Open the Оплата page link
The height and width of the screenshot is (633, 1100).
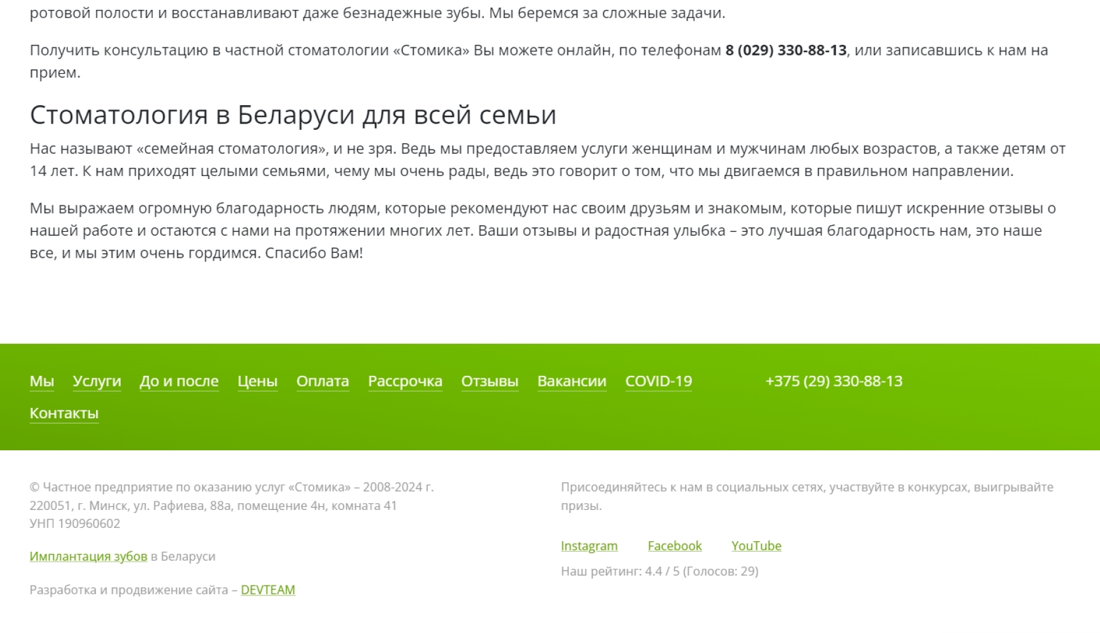point(323,381)
